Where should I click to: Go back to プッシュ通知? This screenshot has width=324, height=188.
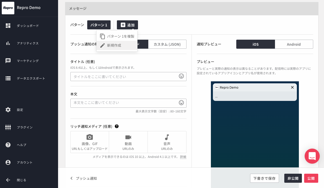tap(83, 178)
